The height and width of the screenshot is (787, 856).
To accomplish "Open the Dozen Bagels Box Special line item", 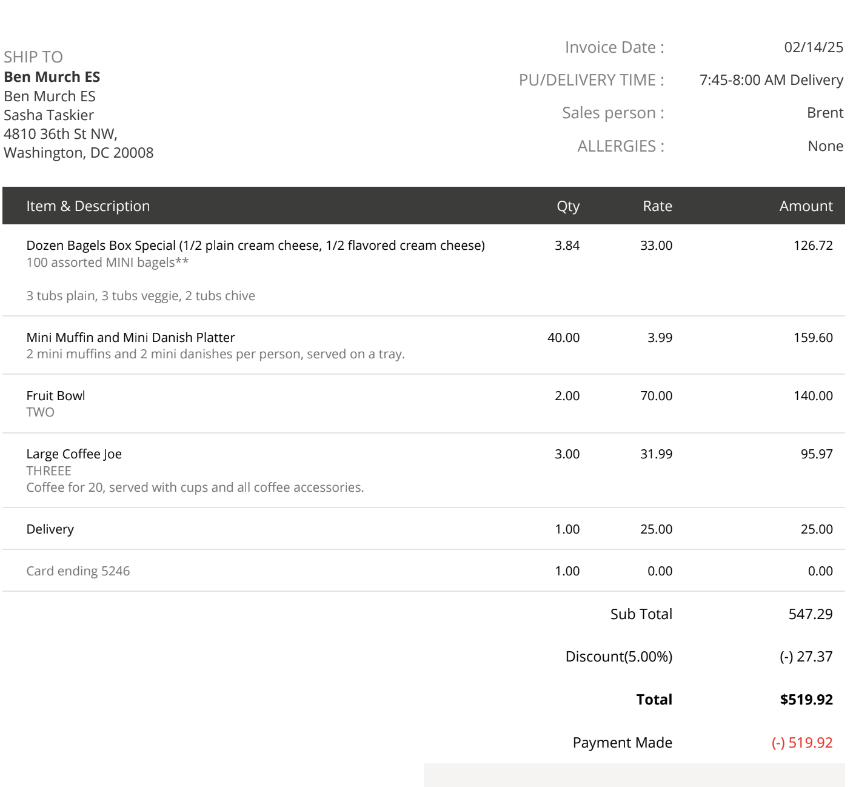I will coord(255,245).
